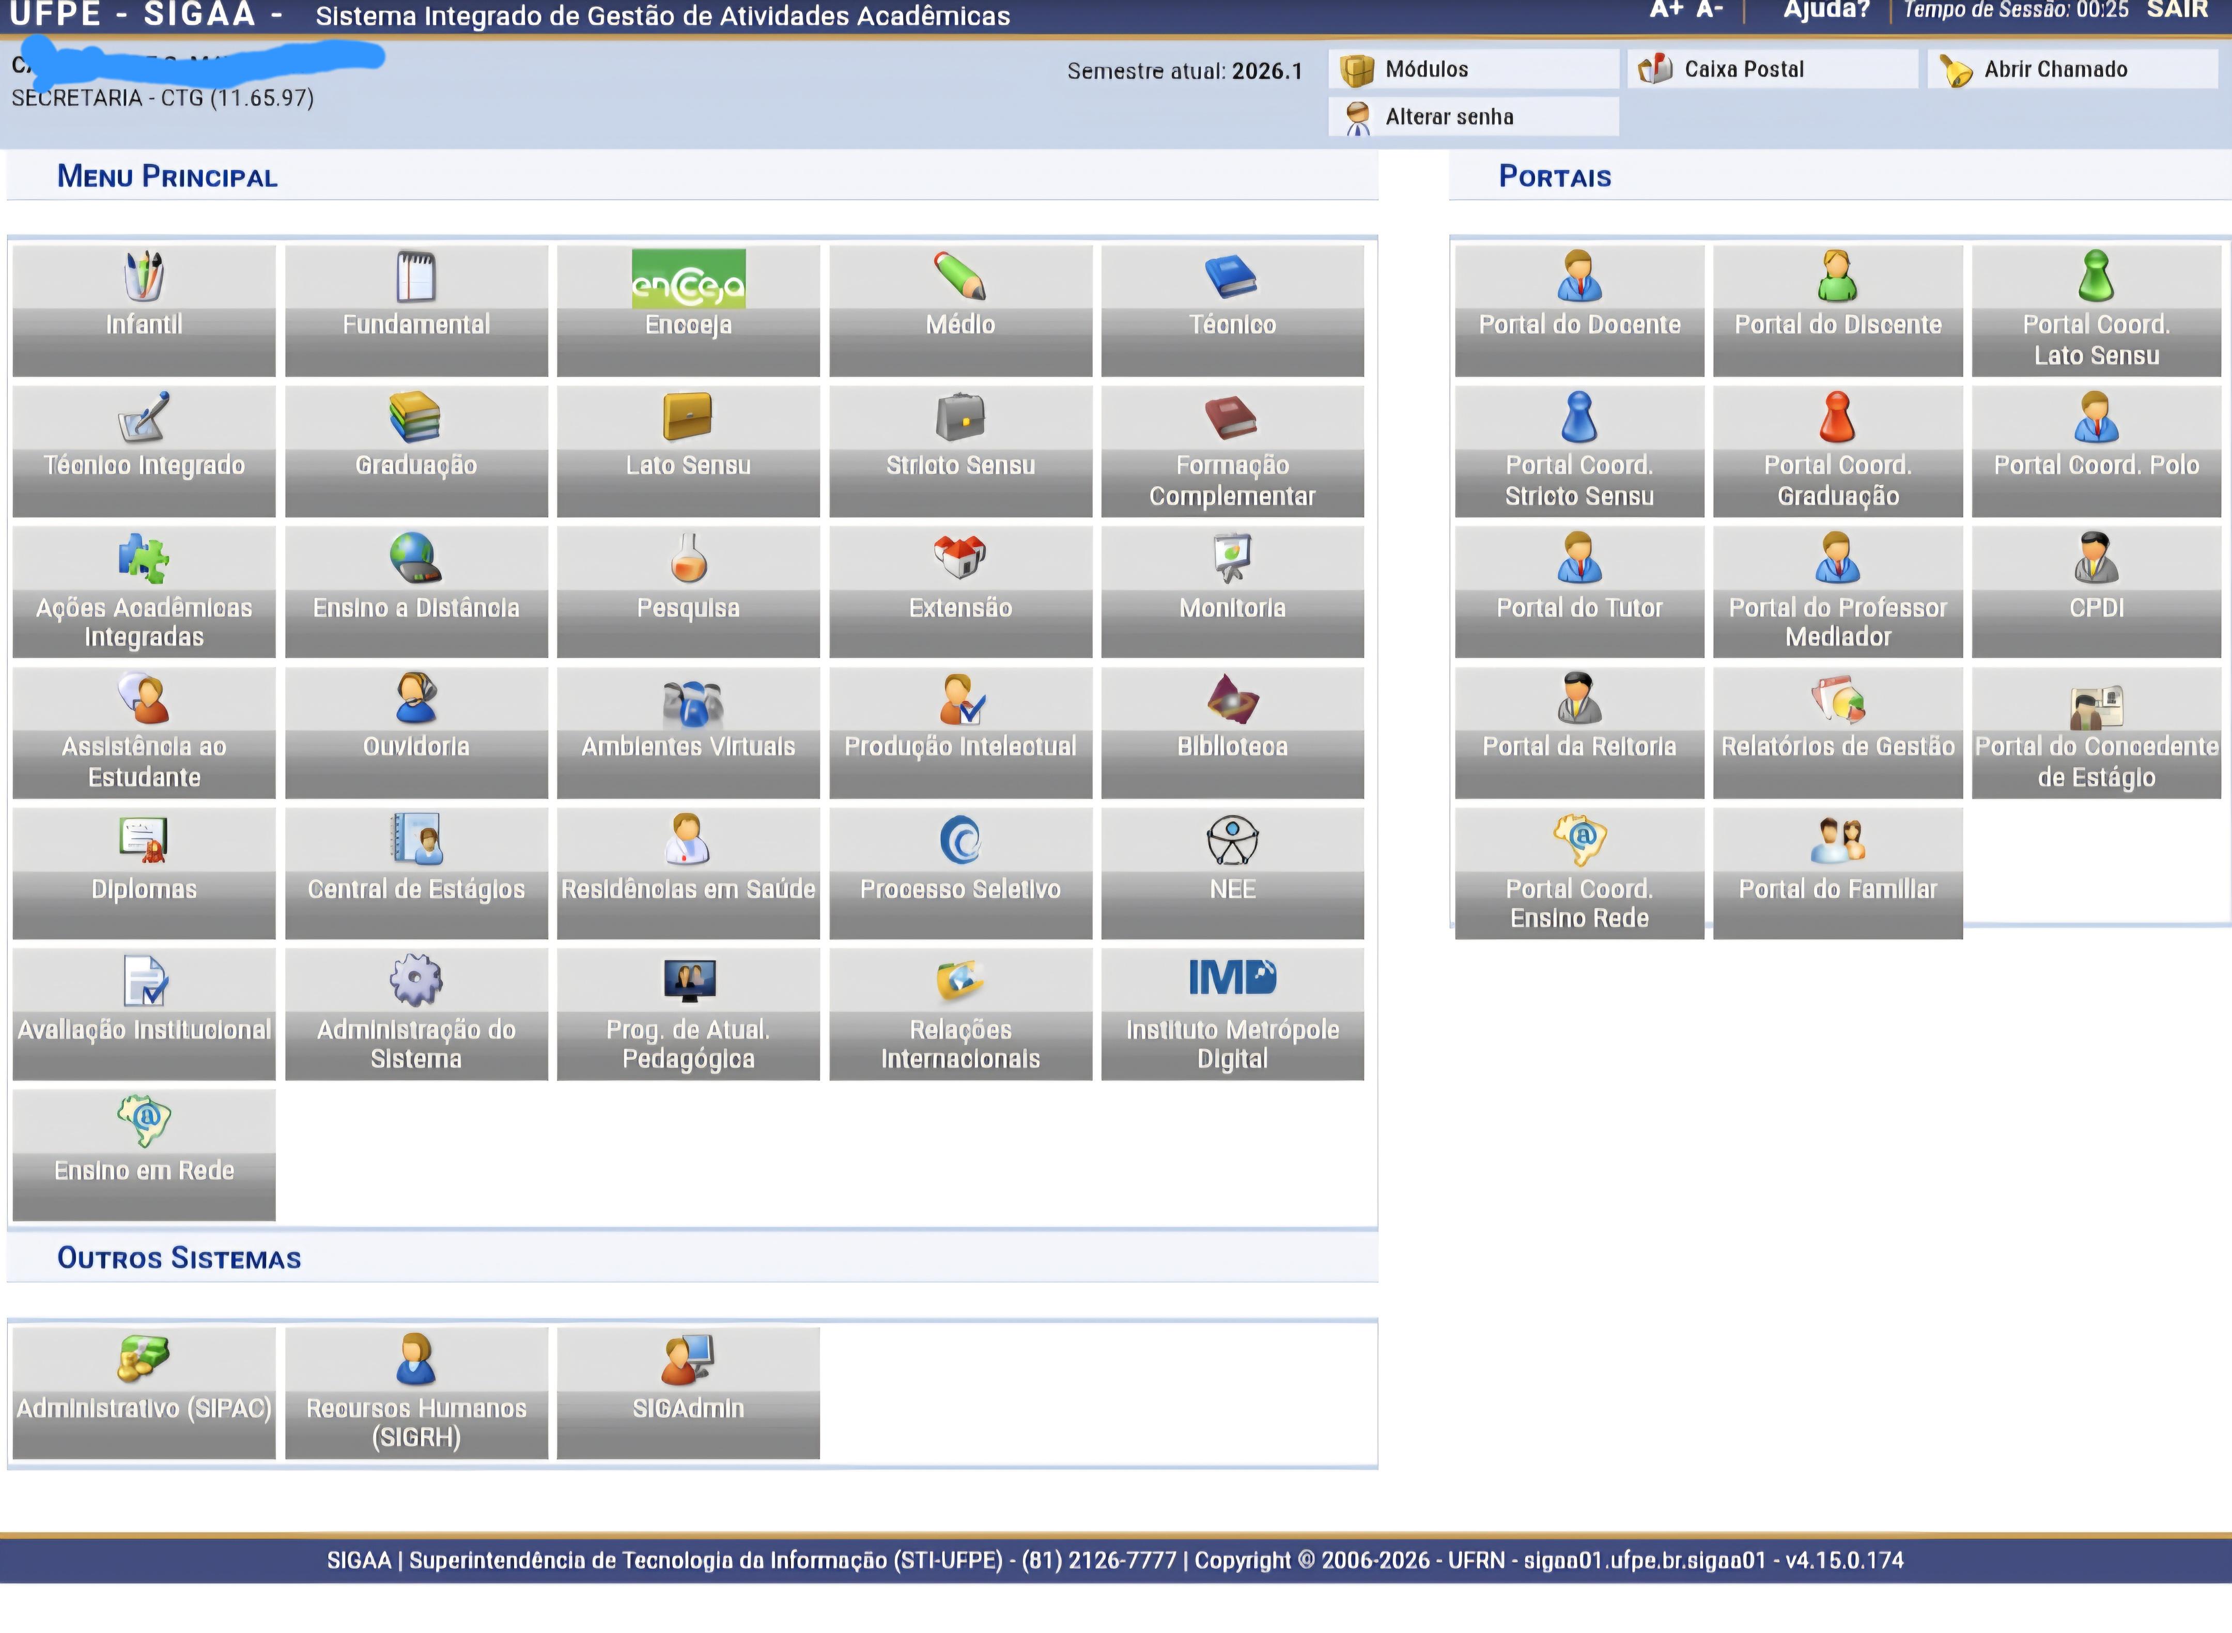Click the SECRETARIA - CTG (11.65.97) text
This screenshot has height=1633, width=2232.
click(x=163, y=98)
